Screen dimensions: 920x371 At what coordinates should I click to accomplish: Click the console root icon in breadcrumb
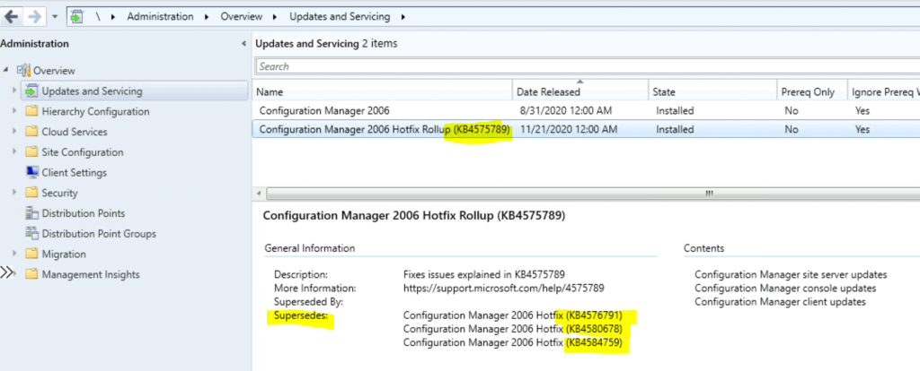(x=77, y=16)
